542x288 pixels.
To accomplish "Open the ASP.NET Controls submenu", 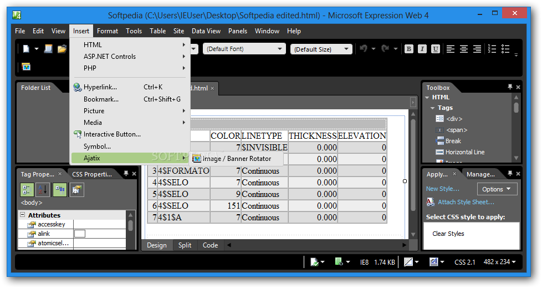I will 130,57.
